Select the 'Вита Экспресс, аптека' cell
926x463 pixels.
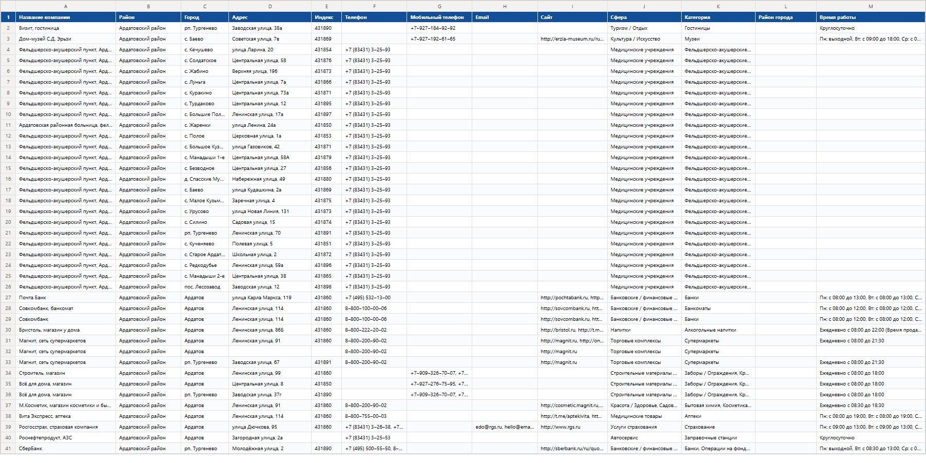tap(66, 416)
